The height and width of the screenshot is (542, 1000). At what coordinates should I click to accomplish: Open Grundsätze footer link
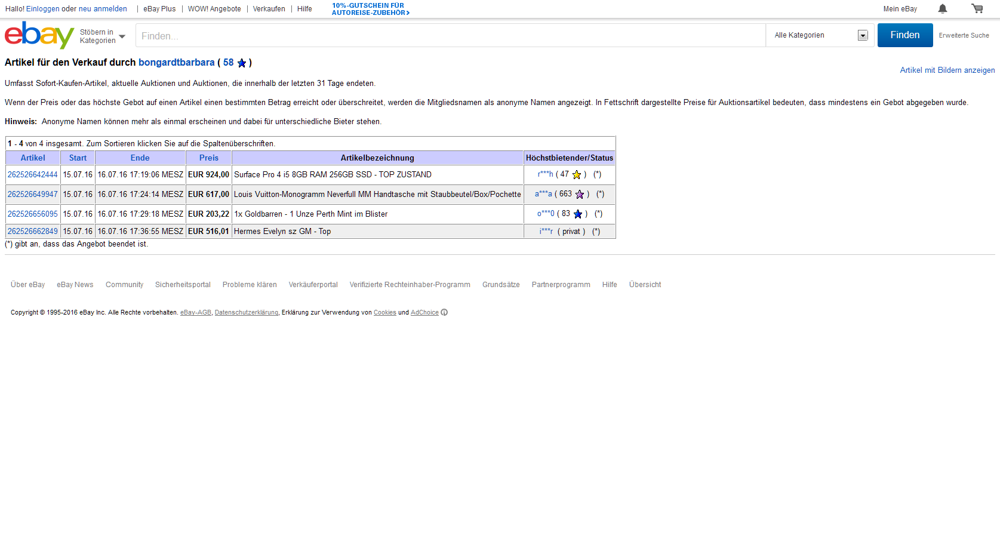(501, 285)
